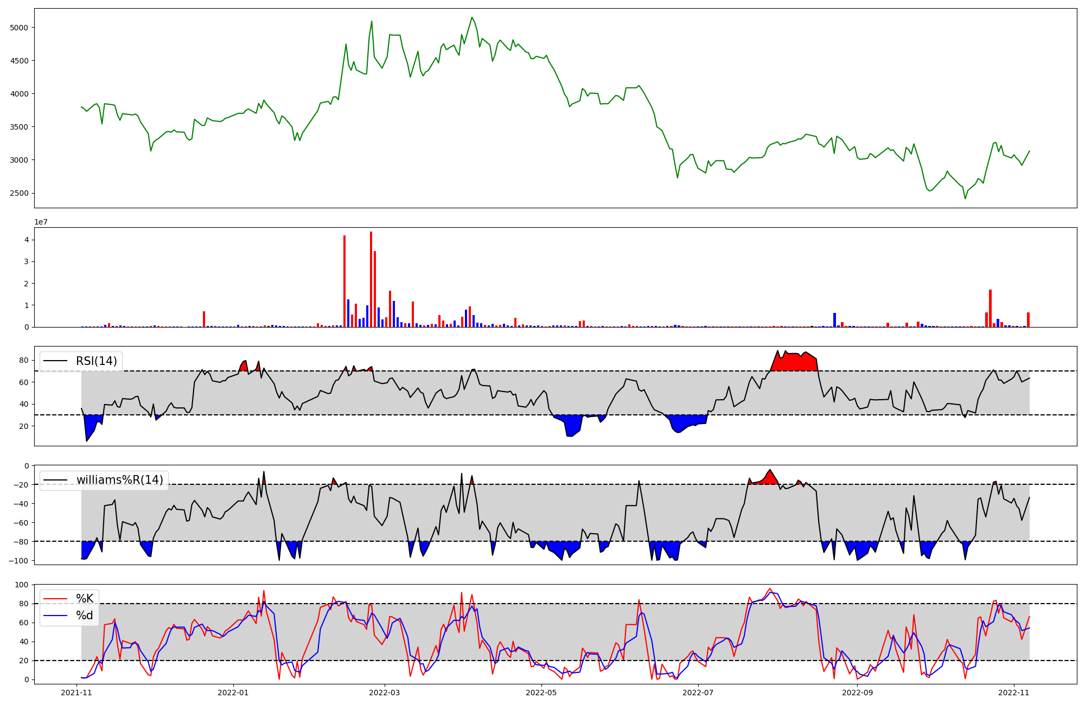
Task: Click the williams%R(14) legend label
Action: [x=119, y=480]
